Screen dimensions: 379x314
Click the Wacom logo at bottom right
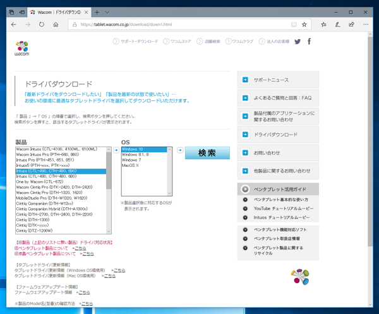[x=300, y=277]
